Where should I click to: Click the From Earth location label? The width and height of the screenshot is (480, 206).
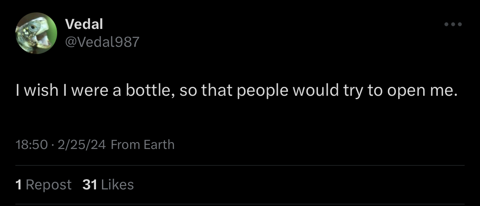tap(143, 145)
